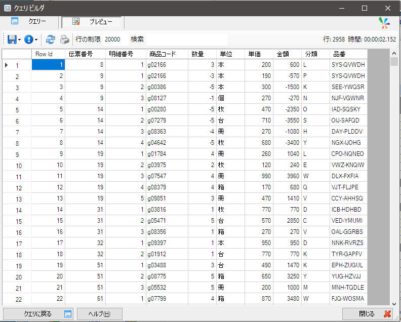Screen dimensions: 401x322
Task: Click the 商品コード column header
Action: 167,54
